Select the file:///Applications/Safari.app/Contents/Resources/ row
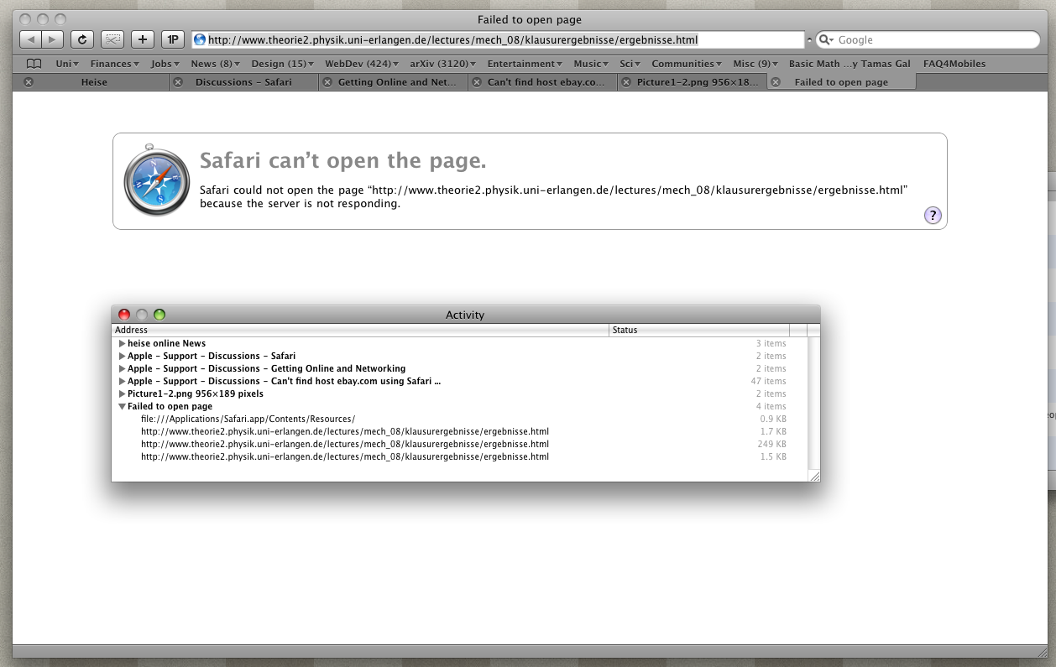 click(x=460, y=419)
